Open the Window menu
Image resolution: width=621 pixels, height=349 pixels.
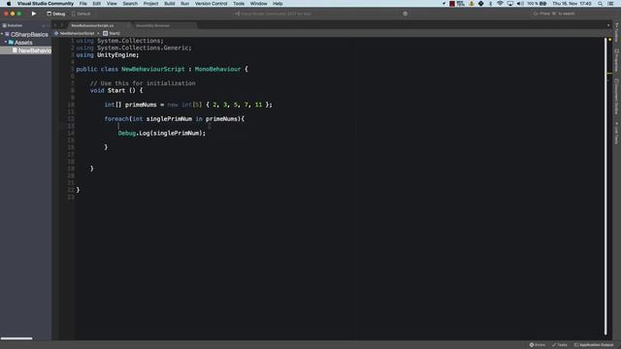259,4
